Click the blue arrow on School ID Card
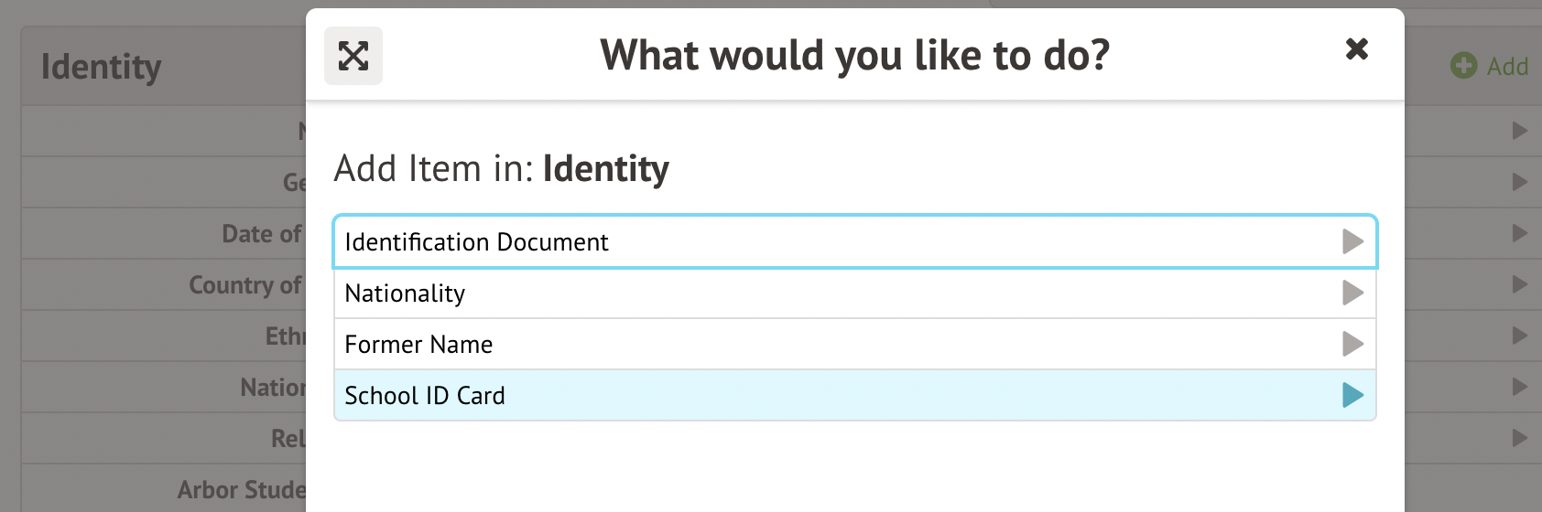Image resolution: width=1542 pixels, height=512 pixels. click(1352, 396)
